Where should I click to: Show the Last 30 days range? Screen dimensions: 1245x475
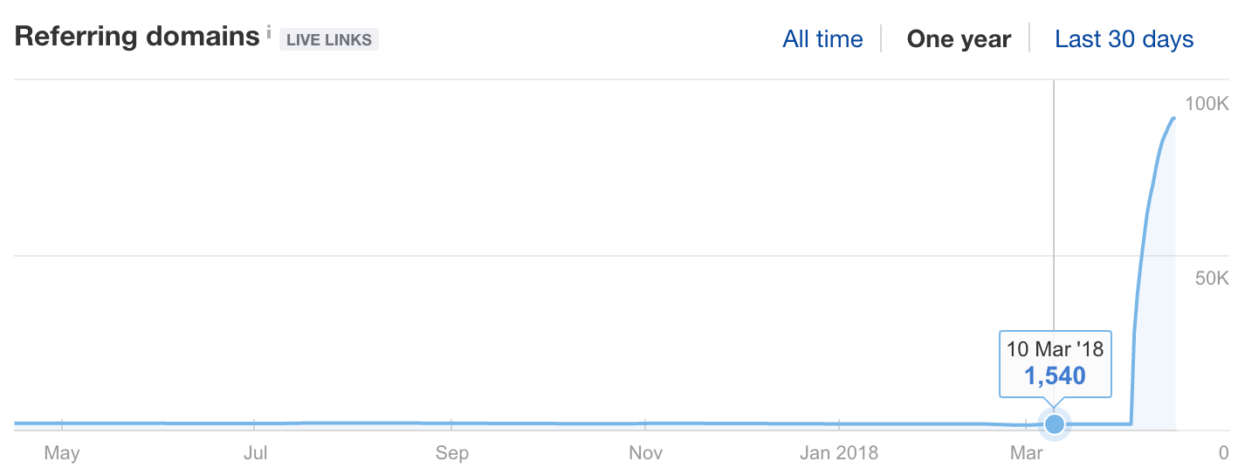(x=1124, y=39)
